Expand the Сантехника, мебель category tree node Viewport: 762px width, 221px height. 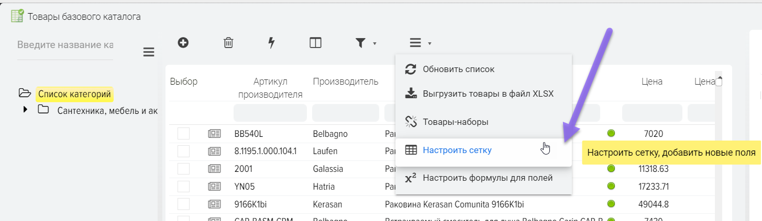(25, 110)
